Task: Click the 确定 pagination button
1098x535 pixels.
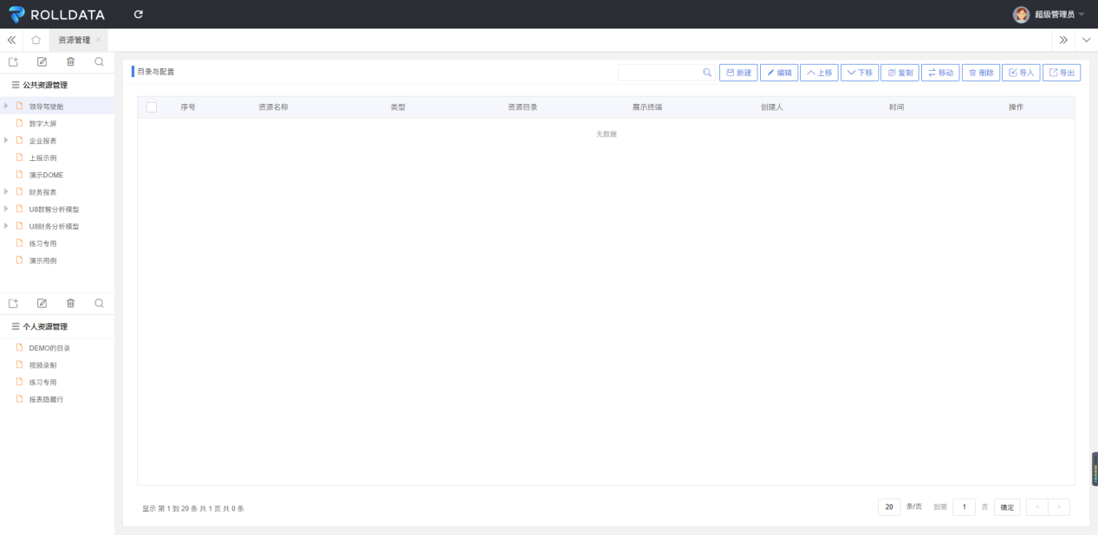Action: coord(1007,507)
